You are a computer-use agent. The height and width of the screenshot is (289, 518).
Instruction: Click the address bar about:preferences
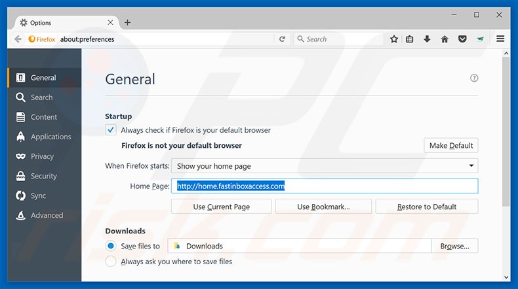point(165,39)
